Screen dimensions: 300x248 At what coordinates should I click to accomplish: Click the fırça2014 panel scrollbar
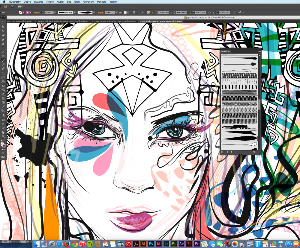[259, 104]
